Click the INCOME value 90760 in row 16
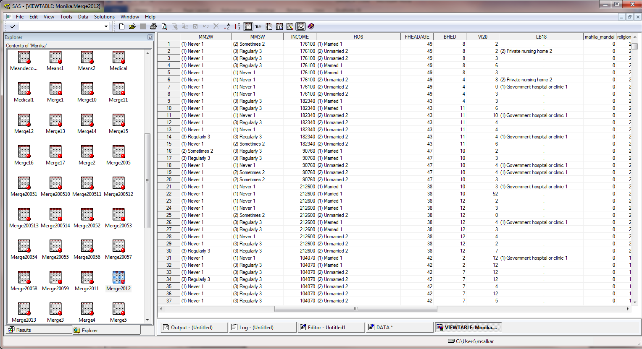 (300, 151)
